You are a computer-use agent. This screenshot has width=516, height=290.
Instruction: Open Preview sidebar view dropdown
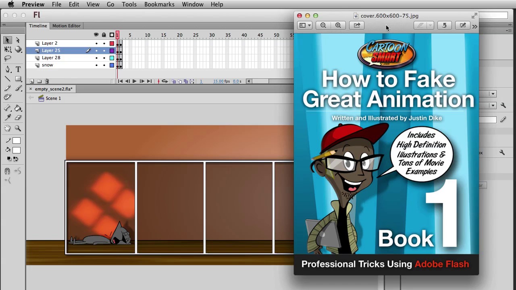click(305, 25)
